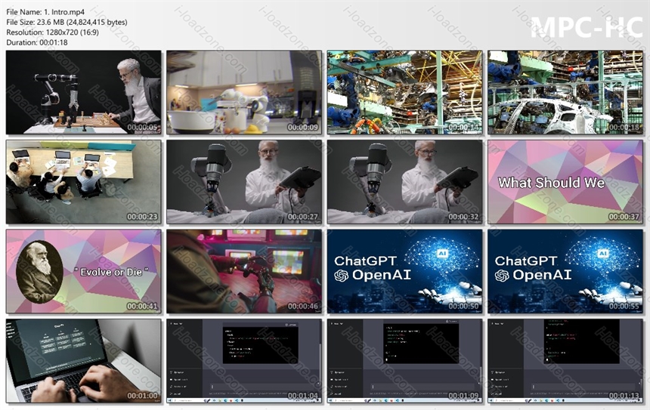
Task: Click the "Resolution: 1280x720 (16:9)" line
Action: [52, 32]
